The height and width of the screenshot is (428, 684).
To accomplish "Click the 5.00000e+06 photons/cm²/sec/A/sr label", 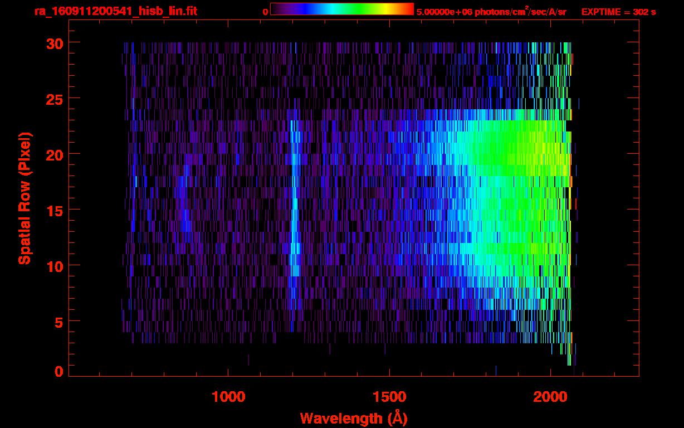I will (x=491, y=11).
